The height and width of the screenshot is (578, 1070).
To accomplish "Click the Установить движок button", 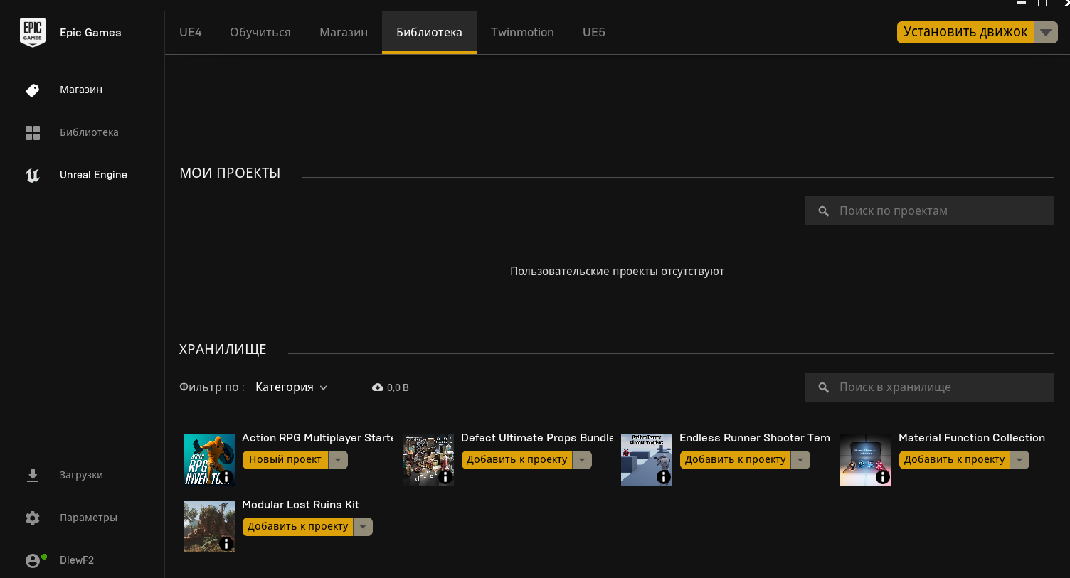I will point(965,32).
